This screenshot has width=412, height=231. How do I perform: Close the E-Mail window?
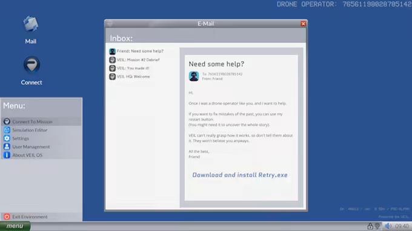point(303,24)
